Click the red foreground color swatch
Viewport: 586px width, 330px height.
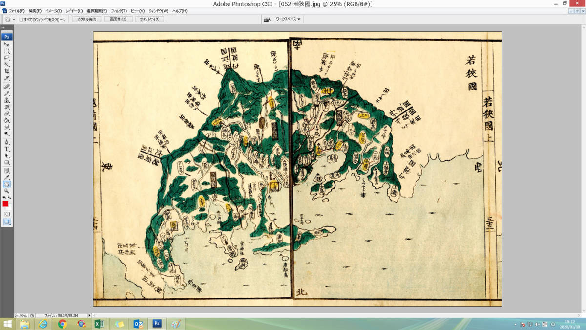tap(5, 204)
